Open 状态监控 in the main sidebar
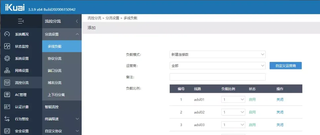The image size is (320, 135). click(x=21, y=46)
